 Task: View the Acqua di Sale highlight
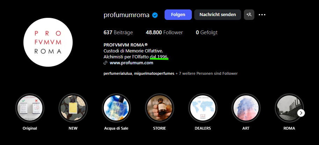coord(116,108)
